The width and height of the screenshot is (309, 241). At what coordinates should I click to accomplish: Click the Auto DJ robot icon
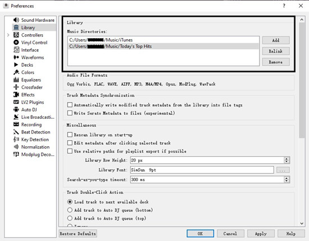[x=16, y=109]
